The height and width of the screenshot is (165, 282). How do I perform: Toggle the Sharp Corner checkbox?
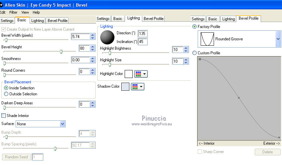pyautogui.click(x=200, y=152)
